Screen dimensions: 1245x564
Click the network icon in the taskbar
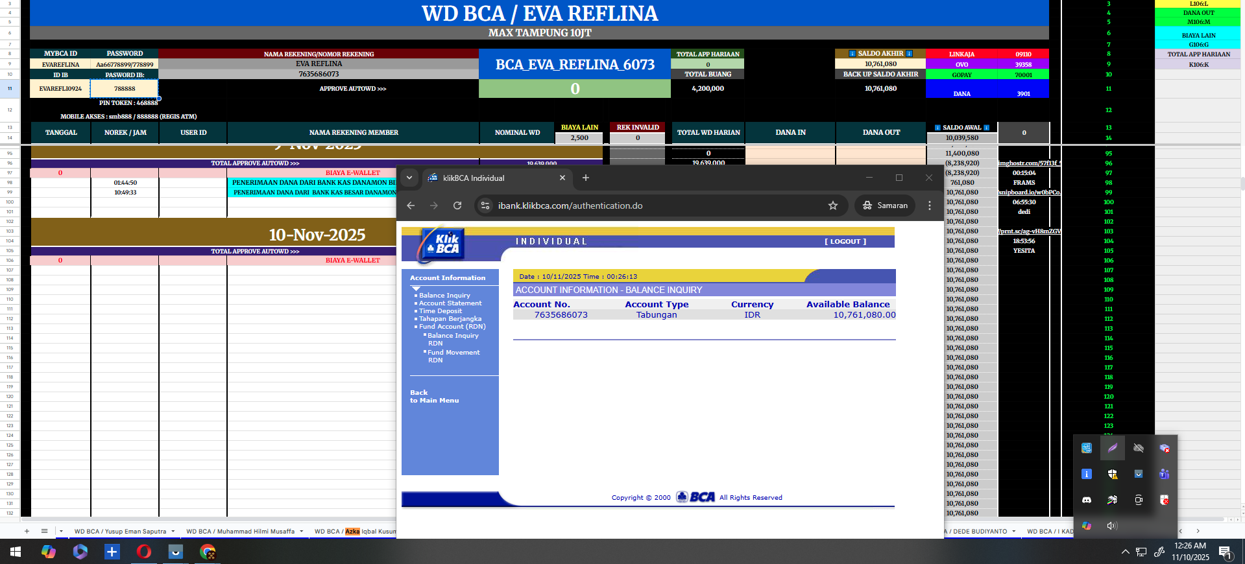coord(1141,552)
